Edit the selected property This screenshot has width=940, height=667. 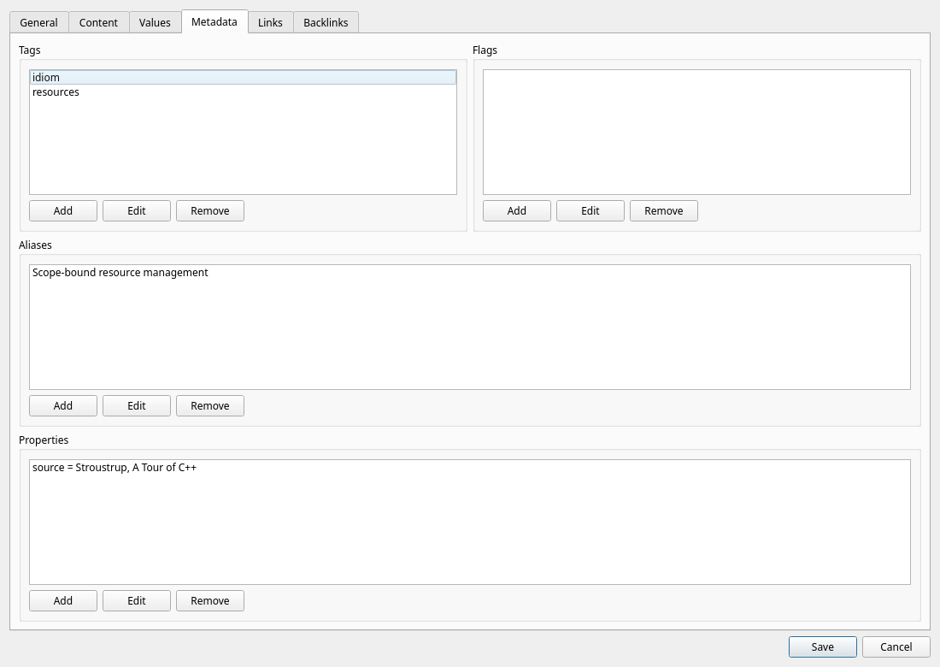(137, 600)
